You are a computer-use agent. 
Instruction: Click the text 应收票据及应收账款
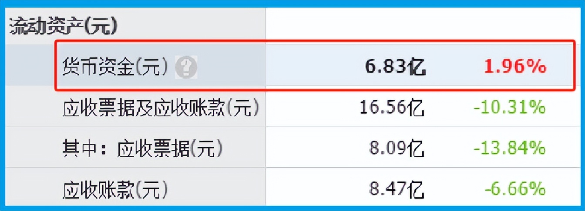144,107
